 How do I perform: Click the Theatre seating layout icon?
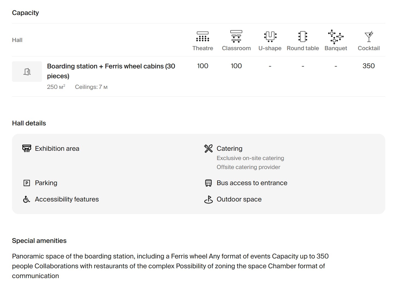tap(202, 36)
